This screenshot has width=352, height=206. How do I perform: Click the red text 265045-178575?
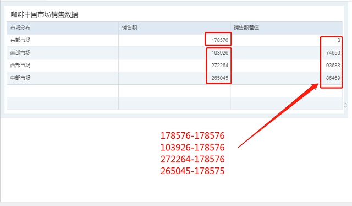tap(193, 171)
